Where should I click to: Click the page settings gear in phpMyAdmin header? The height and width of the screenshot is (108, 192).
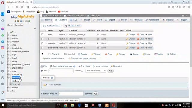[x=183, y=16]
